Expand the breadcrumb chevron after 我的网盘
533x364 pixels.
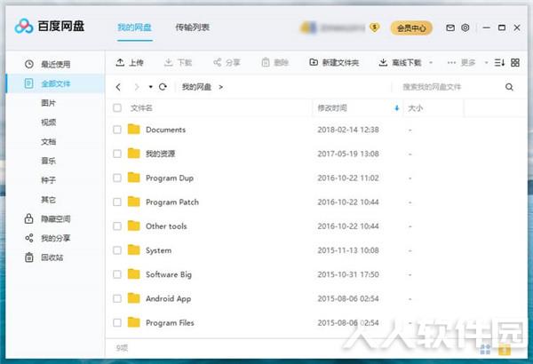221,87
